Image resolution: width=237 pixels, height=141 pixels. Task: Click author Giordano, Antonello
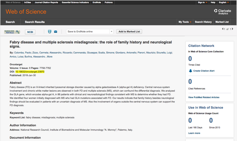click(x=126, y=52)
